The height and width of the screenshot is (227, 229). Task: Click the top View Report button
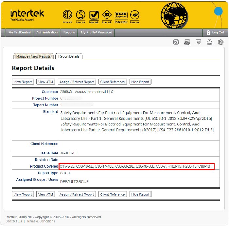click(x=23, y=82)
